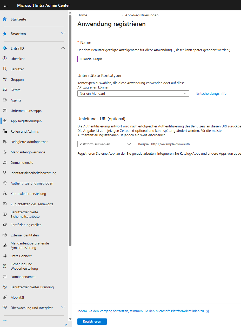Screen dimensions: 241x327
Task: Click the Kontowiederherstellung icon
Action: tap(5, 194)
